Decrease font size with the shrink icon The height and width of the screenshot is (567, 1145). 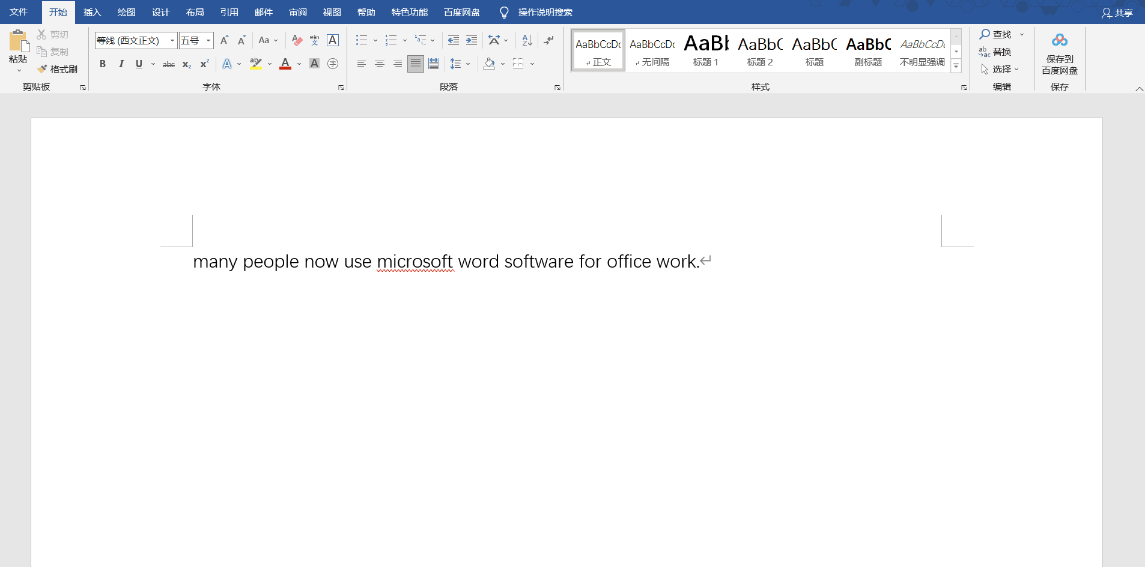pos(241,40)
